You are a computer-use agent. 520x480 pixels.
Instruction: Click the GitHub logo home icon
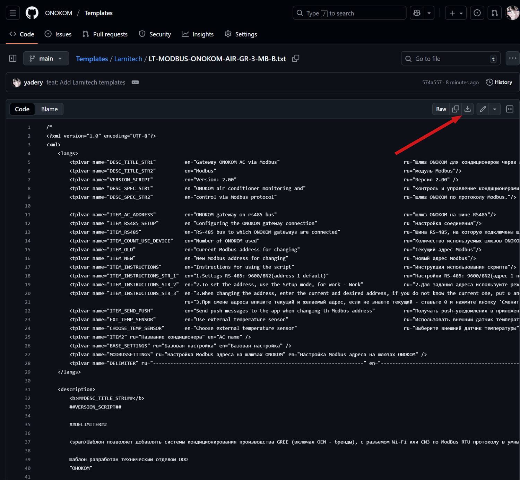pyautogui.click(x=32, y=13)
